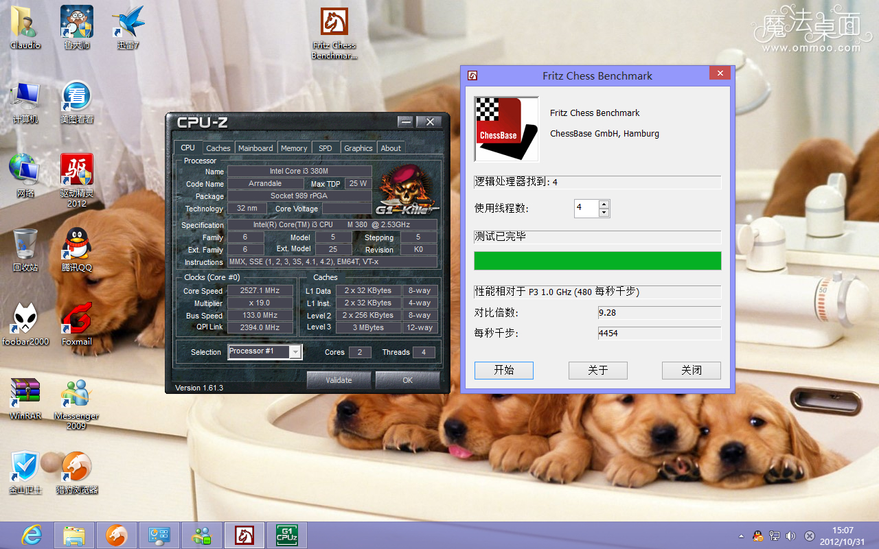The width and height of the screenshot is (879, 549).
Task: Click the 每秒千步 value 4454
Action: [x=659, y=334]
